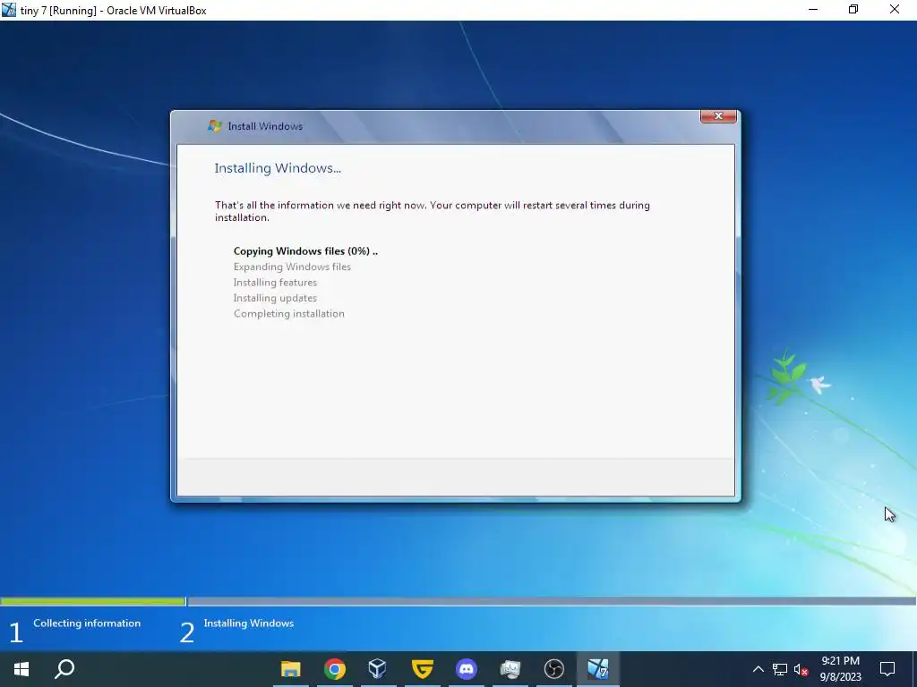Close the VirtualBox VM window

(x=895, y=9)
